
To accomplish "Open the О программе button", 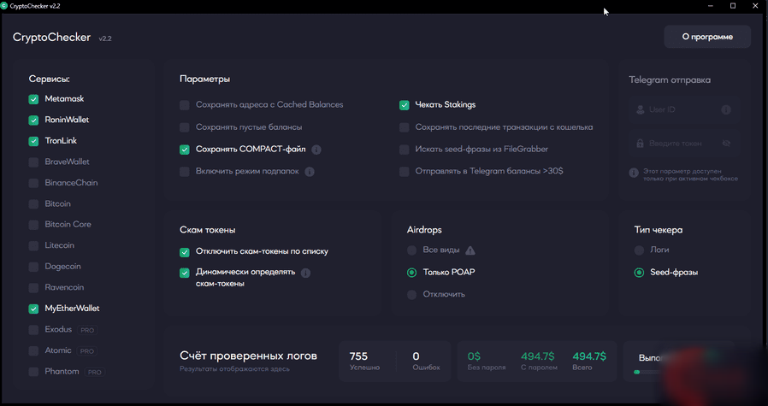I will 707,37.
